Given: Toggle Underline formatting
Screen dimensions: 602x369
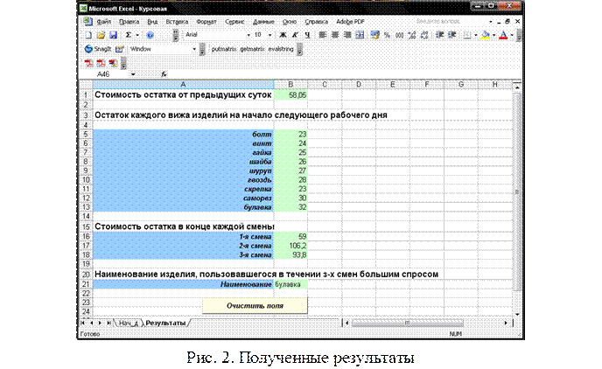Looking at the screenshot, I should point(307,35).
